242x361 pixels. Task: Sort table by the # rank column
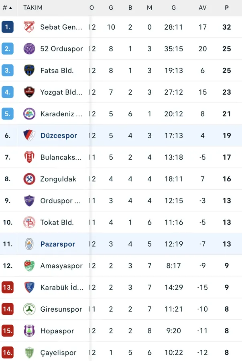pyautogui.click(x=7, y=8)
